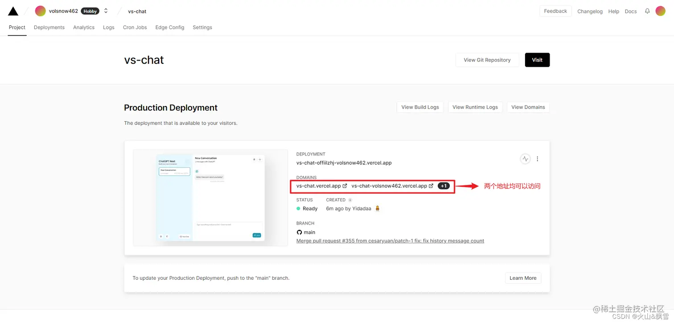This screenshot has height=323, width=674.
Task: Click the Feedback button
Action: pyautogui.click(x=555, y=11)
